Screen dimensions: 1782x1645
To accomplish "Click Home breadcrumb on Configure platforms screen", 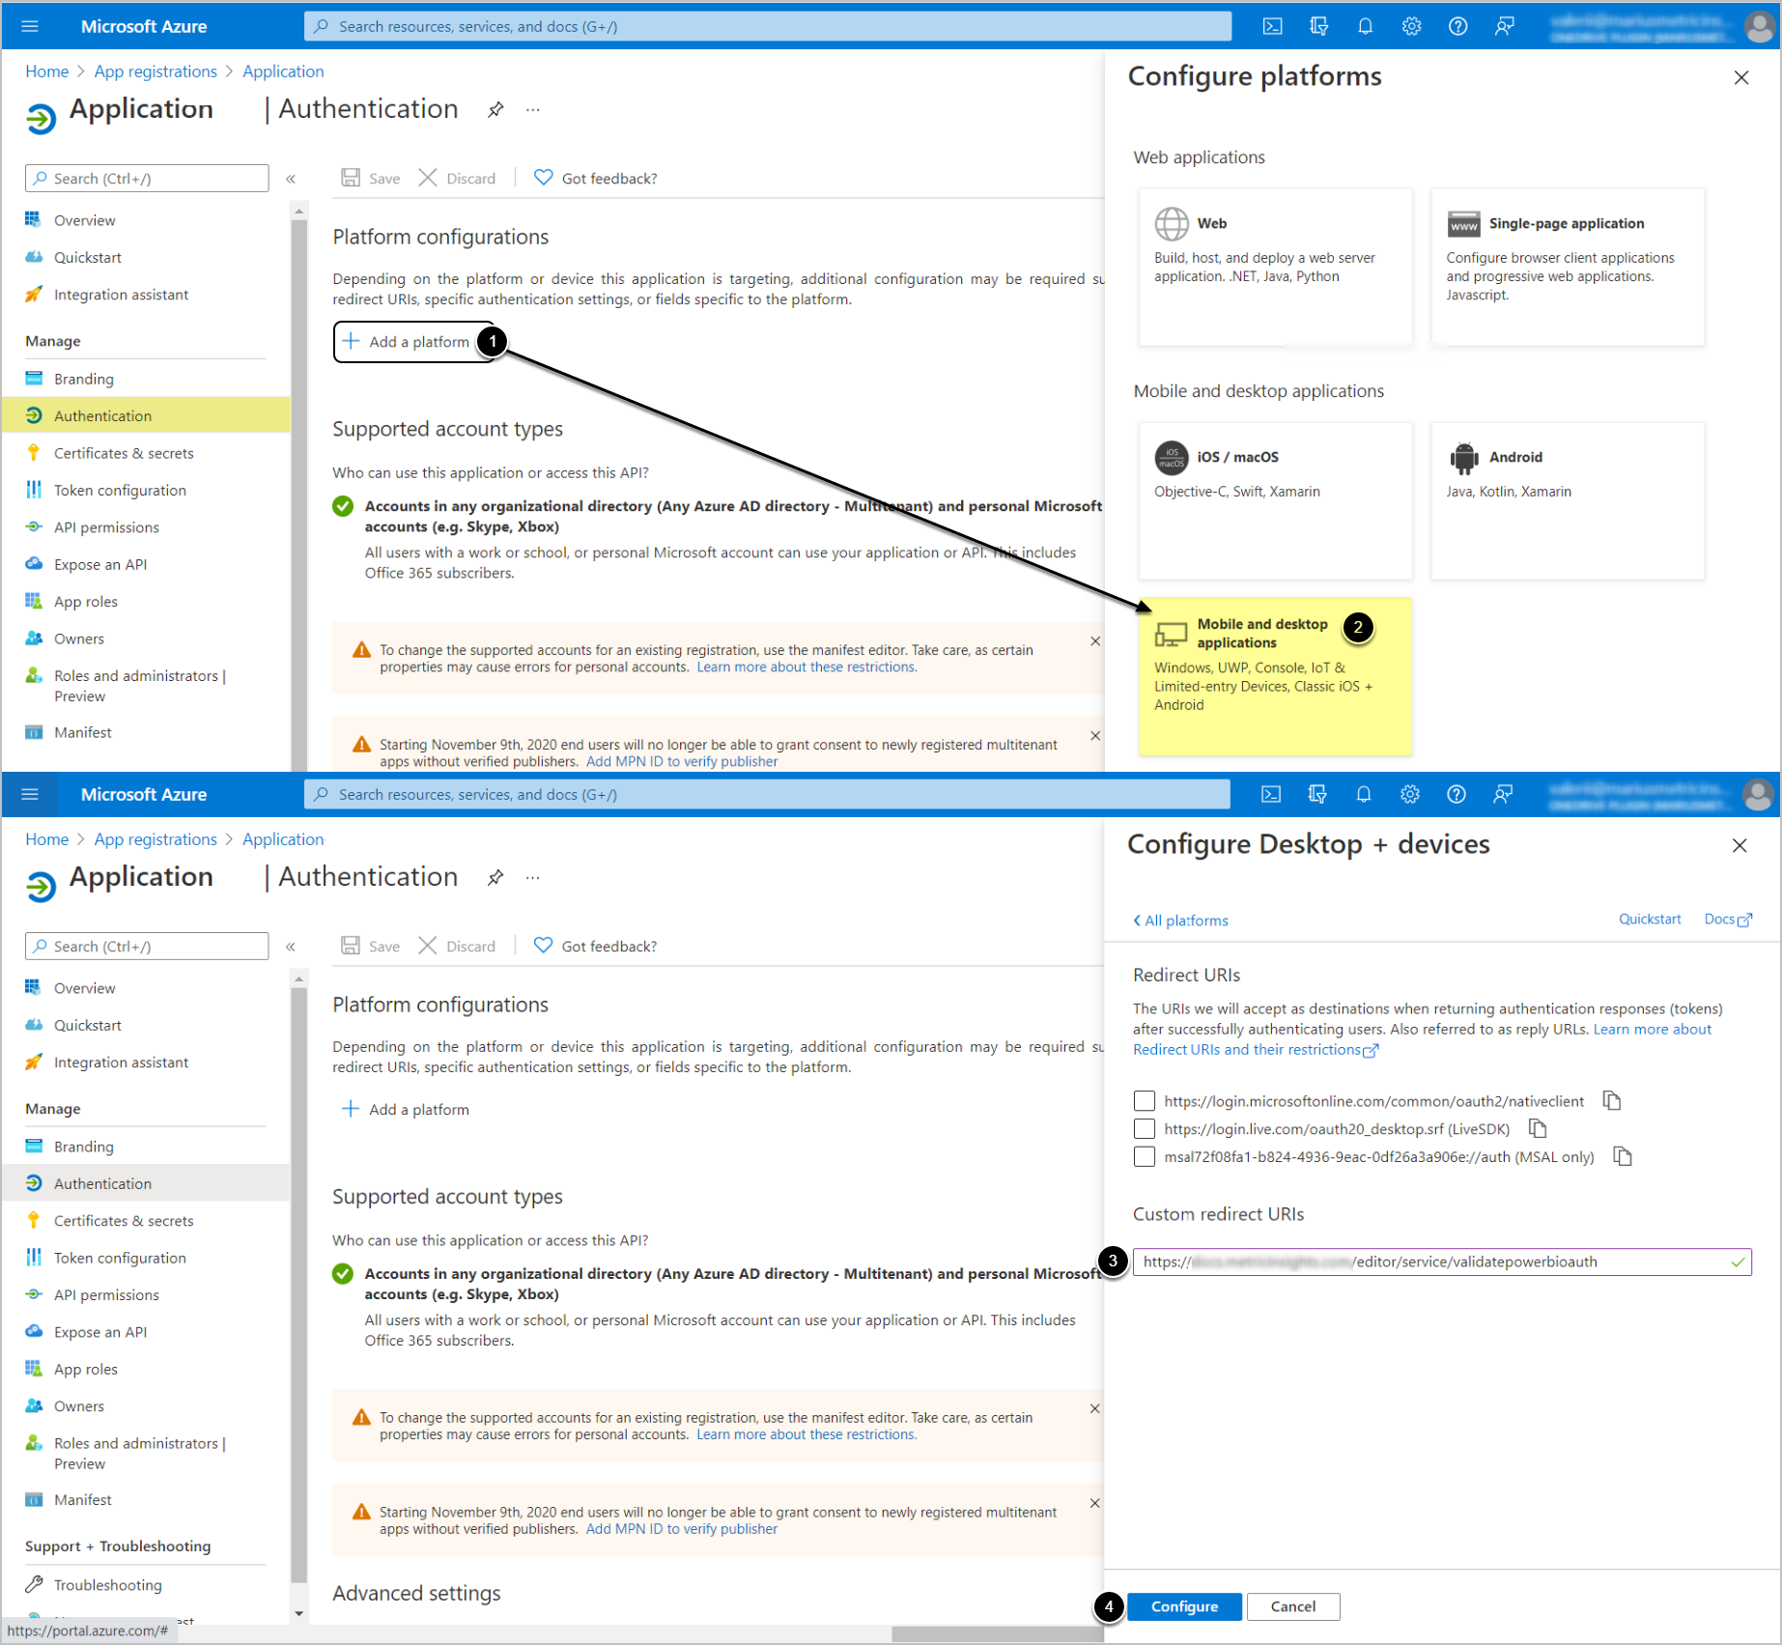I will pos(47,71).
